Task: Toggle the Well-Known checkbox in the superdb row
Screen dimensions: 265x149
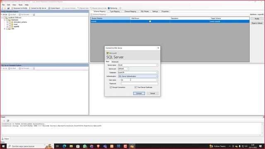Action: pyautogui.click(x=150, y=22)
